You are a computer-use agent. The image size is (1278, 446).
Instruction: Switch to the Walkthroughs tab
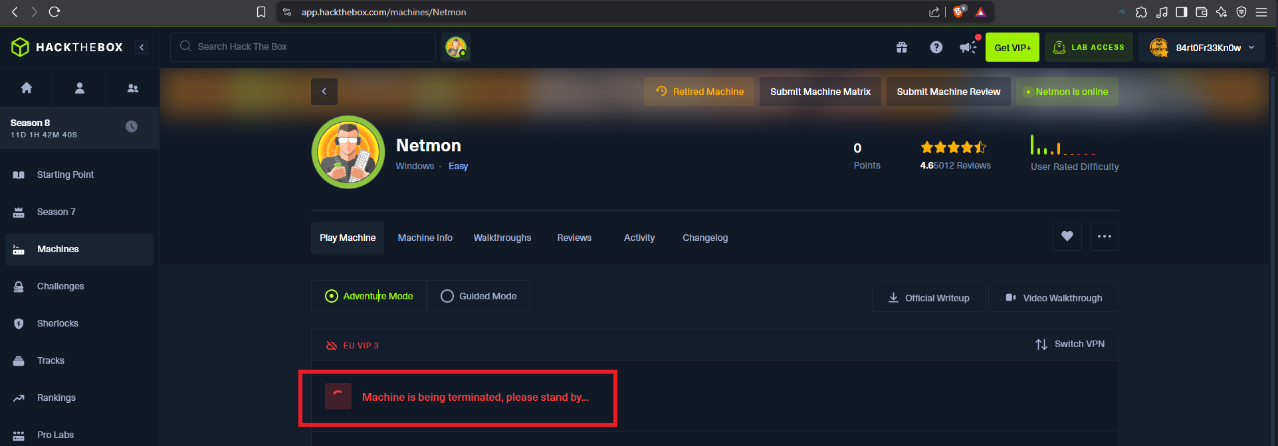coord(502,238)
